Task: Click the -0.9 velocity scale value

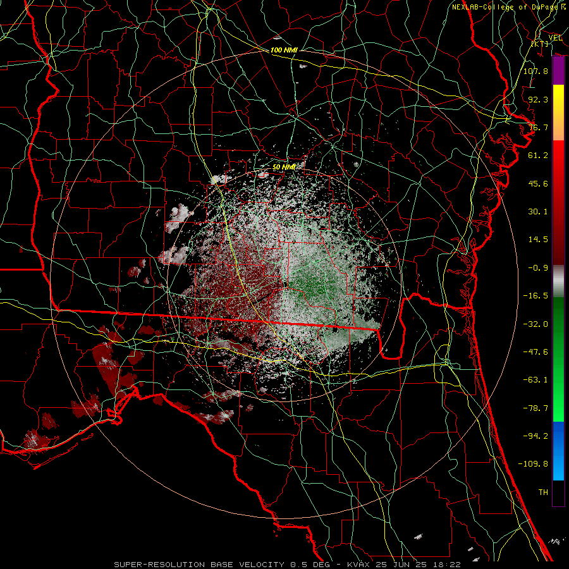Action: click(538, 268)
